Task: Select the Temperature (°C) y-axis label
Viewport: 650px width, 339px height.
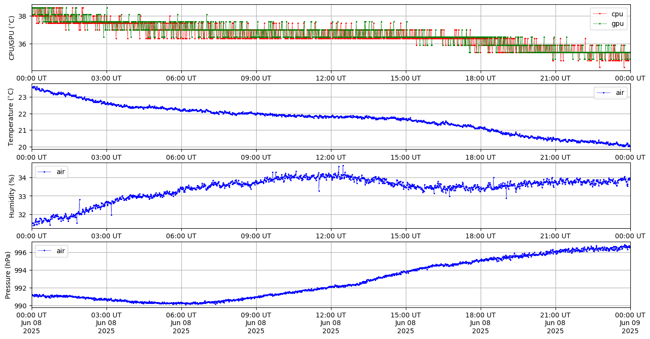Action: click(x=12, y=117)
